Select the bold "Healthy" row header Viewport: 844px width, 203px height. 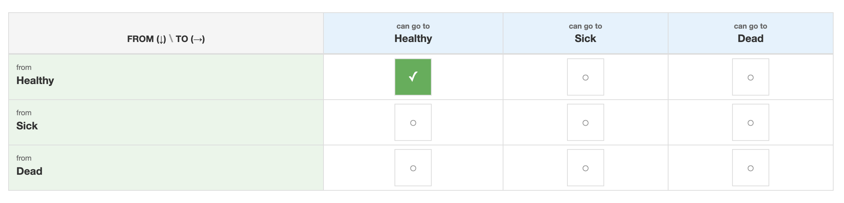coord(35,81)
